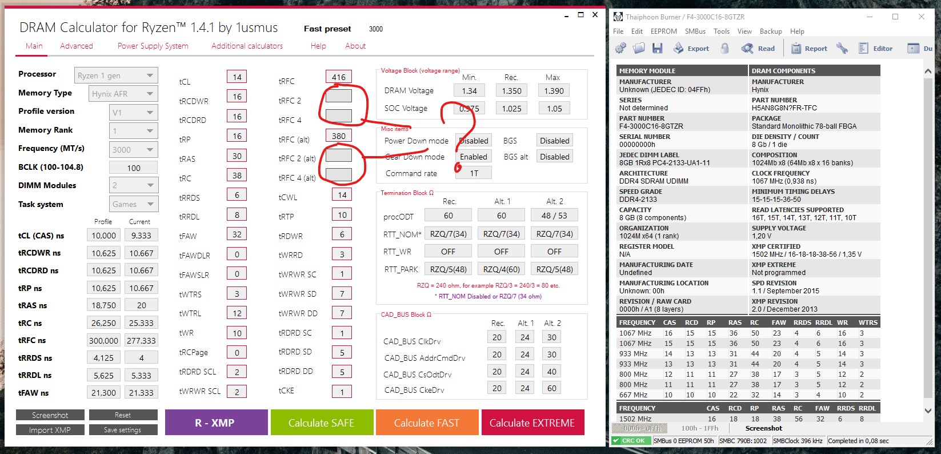This screenshot has width=941, height=454.
Task: Open the Help tab in DRAM Calculator
Action: pyautogui.click(x=318, y=46)
